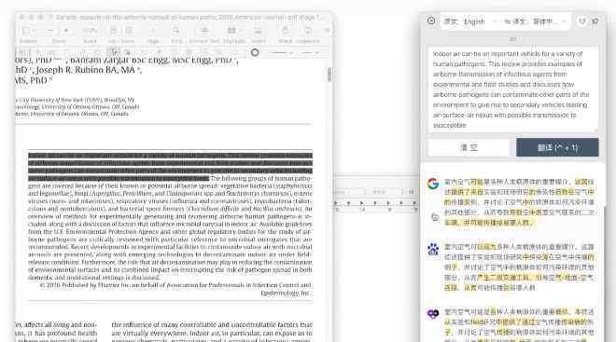Open the Inspector panel icon
This screenshot has width=616, height=342.
pos(308,31)
